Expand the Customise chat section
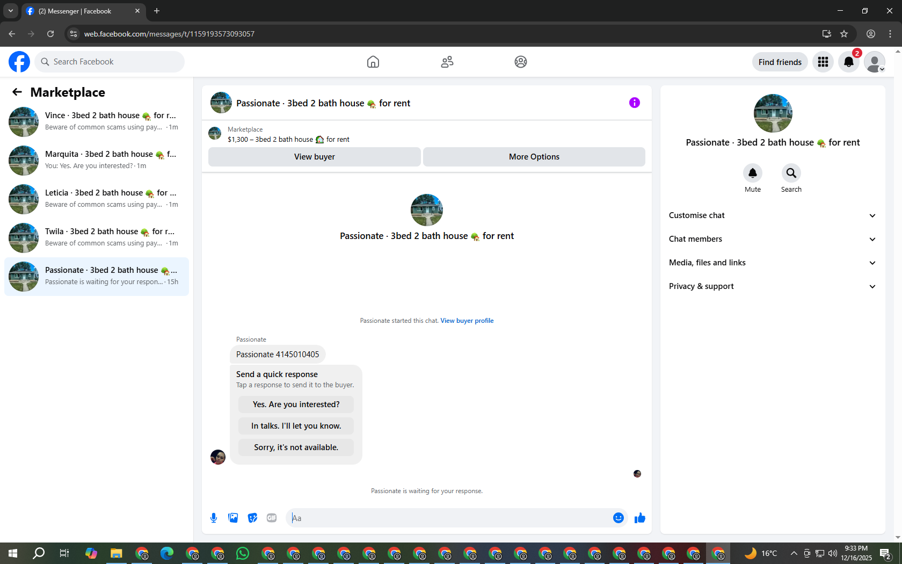This screenshot has width=902, height=564. (x=773, y=215)
